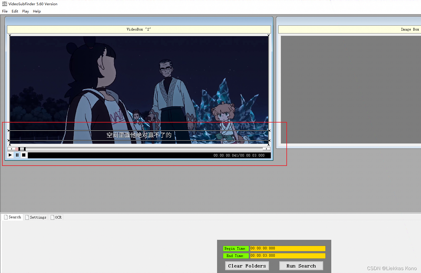This screenshot has height=273, width=421.
Task: Click the lower subtitle boundary line handle at right
Action: [x=269, y=141]
